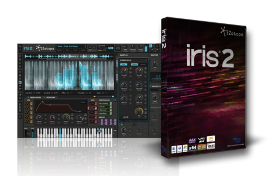Click the Master Pan knob
The image size is (274, 176).
pos(155,64)
